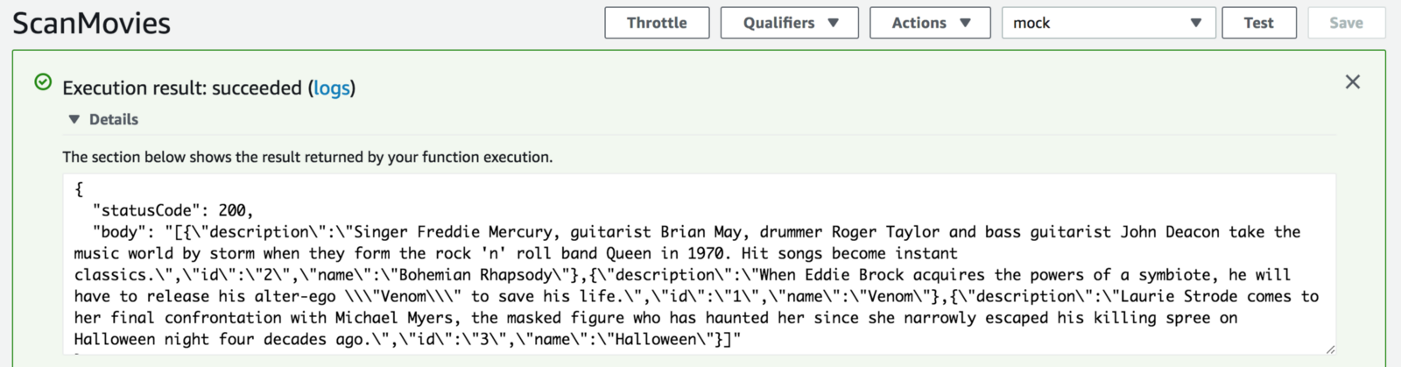This screenshot has width=1401, height=367.
Task: Click the statusCode 200 value in result
Action: [x=232, y=211]
